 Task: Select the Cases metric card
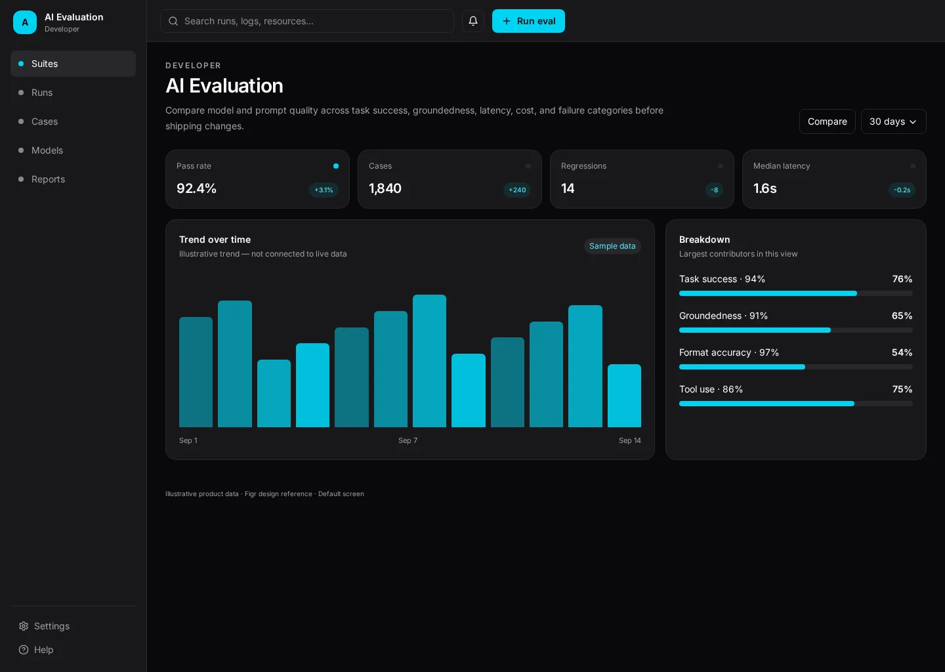click(x=450, y=179)
